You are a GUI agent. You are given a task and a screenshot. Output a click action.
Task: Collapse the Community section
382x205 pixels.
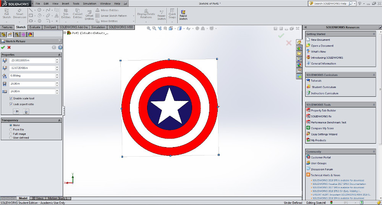pyautogui.click(x=374, y=152)
